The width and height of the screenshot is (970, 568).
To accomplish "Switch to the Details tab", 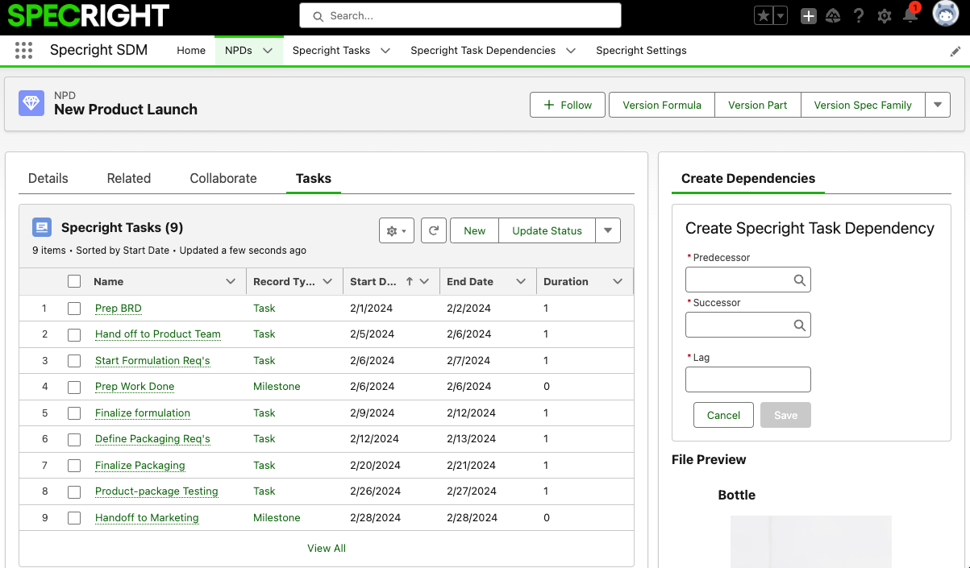I will pyautogui.click(x=48, y=178).
